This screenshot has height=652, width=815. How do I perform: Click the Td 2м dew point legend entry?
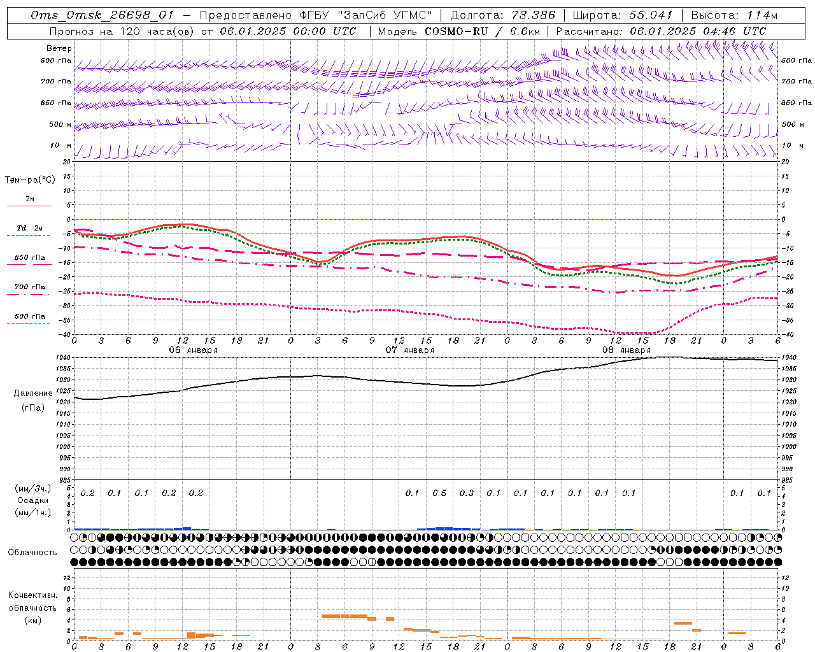click(30, 228)
